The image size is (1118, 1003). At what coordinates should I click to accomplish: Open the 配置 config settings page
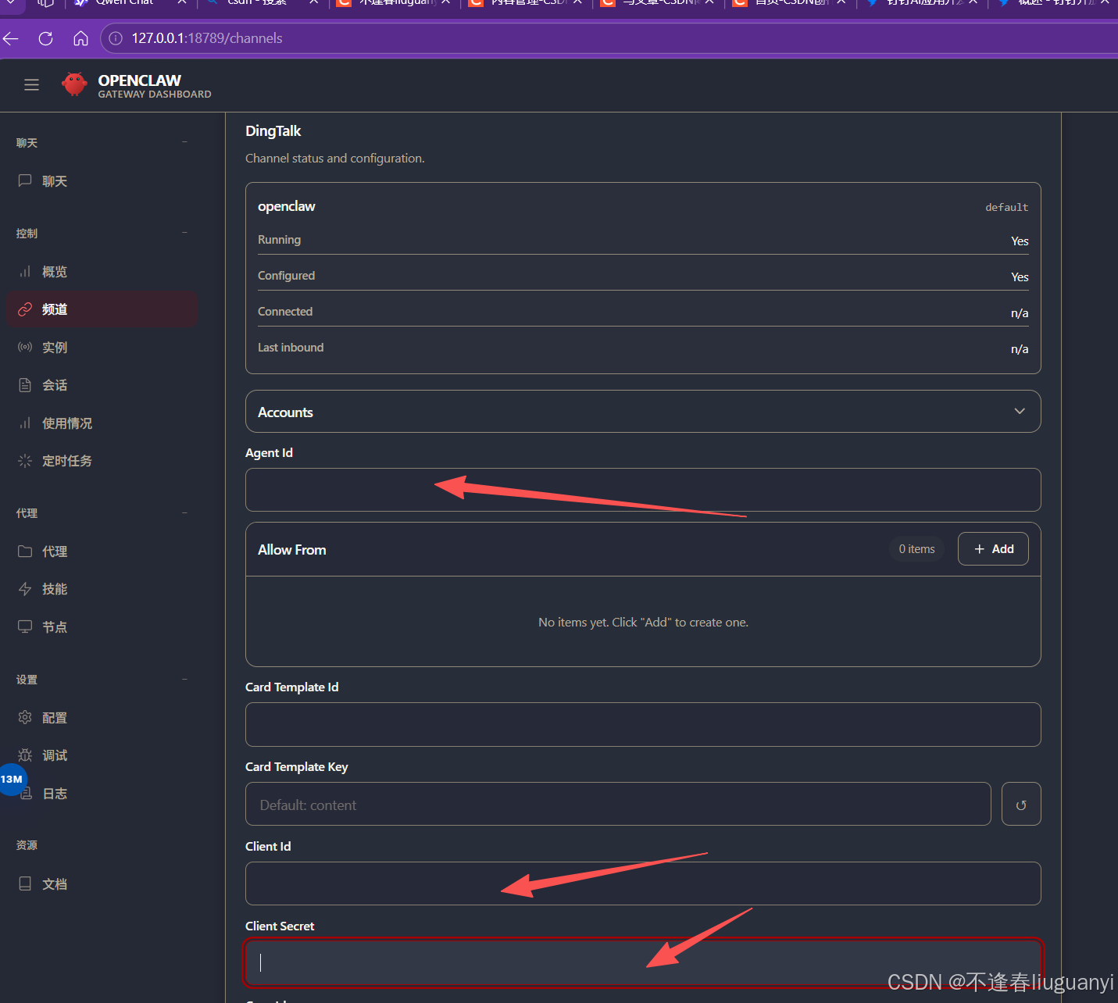point(102,718)
